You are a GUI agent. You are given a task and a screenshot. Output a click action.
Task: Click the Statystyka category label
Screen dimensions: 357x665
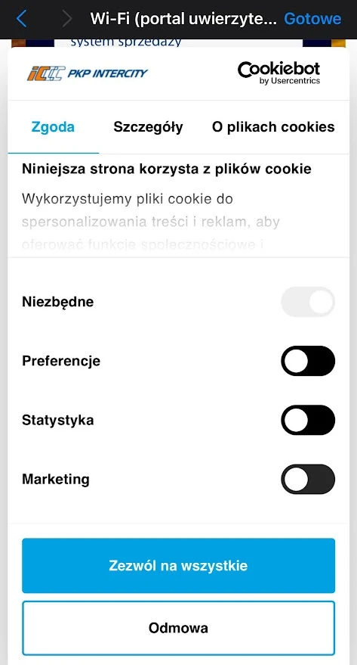(x=58, y=421)
